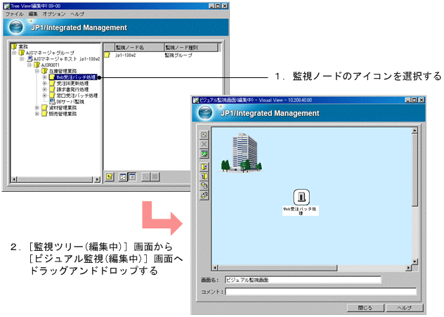Select the 窓口受注バッチ処理 tree item
This screenshot has height=317, width=444.
tap(77, 96)
